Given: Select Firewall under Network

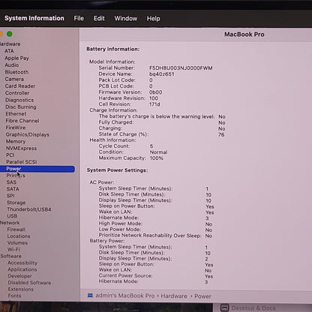Looking at the screenshot, I should (16, 229).
